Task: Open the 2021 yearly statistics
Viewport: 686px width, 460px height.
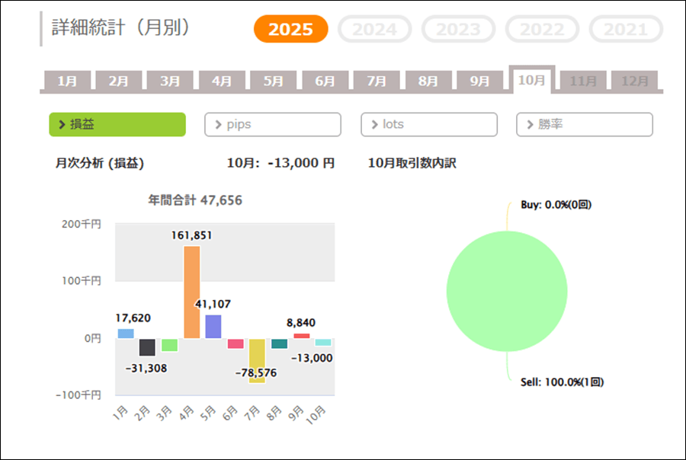Action: (626, 30)
